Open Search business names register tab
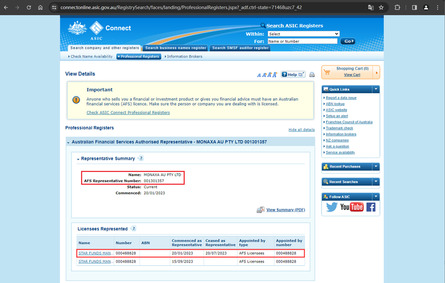This screenshot has width=445, height=283. (175, 48)
